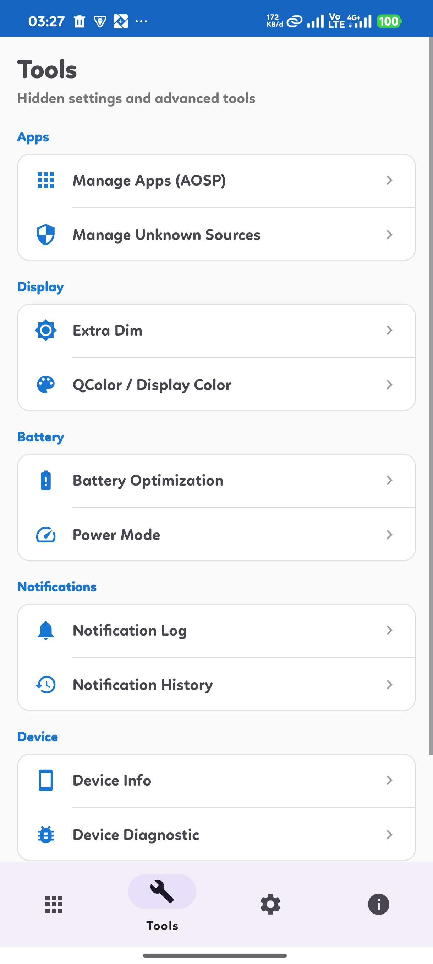Tap the Notification Log bell icon
Viewport: 433px width, 964px height.
(45, 631)
